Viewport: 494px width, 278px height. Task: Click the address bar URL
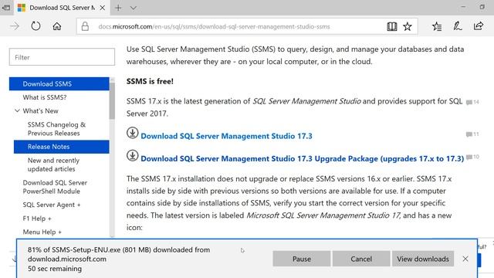click(x=215, y=27)
